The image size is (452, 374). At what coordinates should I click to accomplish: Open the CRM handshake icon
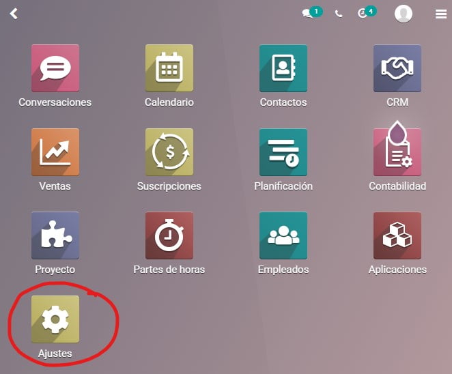[397, 68]
